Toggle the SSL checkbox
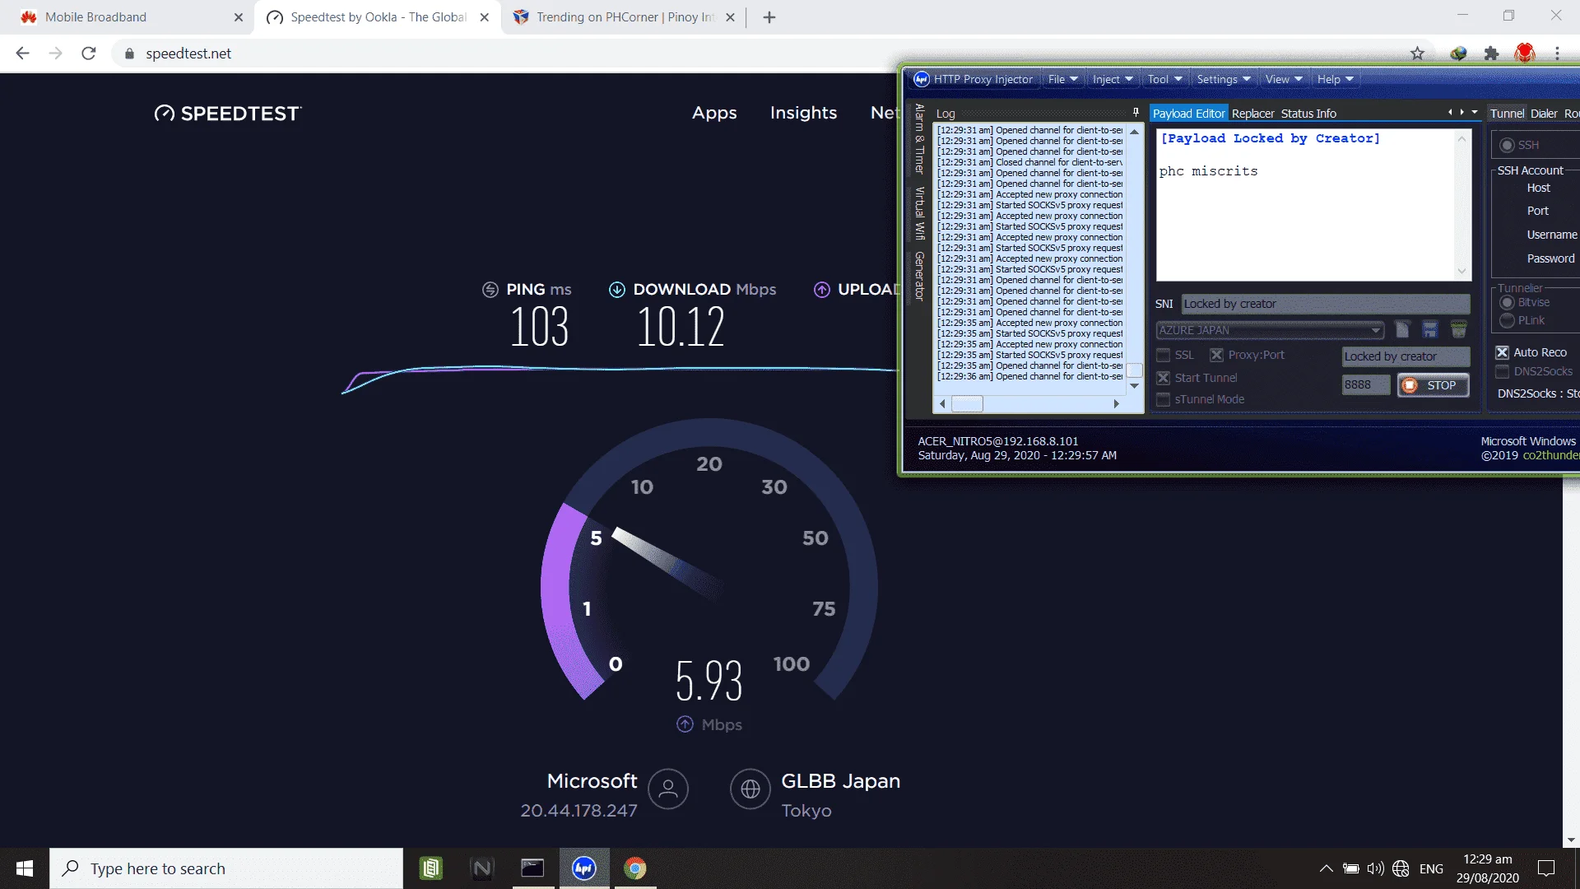 click(1164, 356)
